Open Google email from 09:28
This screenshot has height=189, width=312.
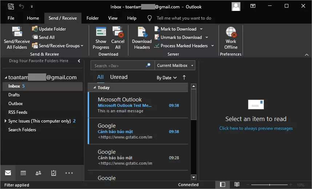[138, 157]
